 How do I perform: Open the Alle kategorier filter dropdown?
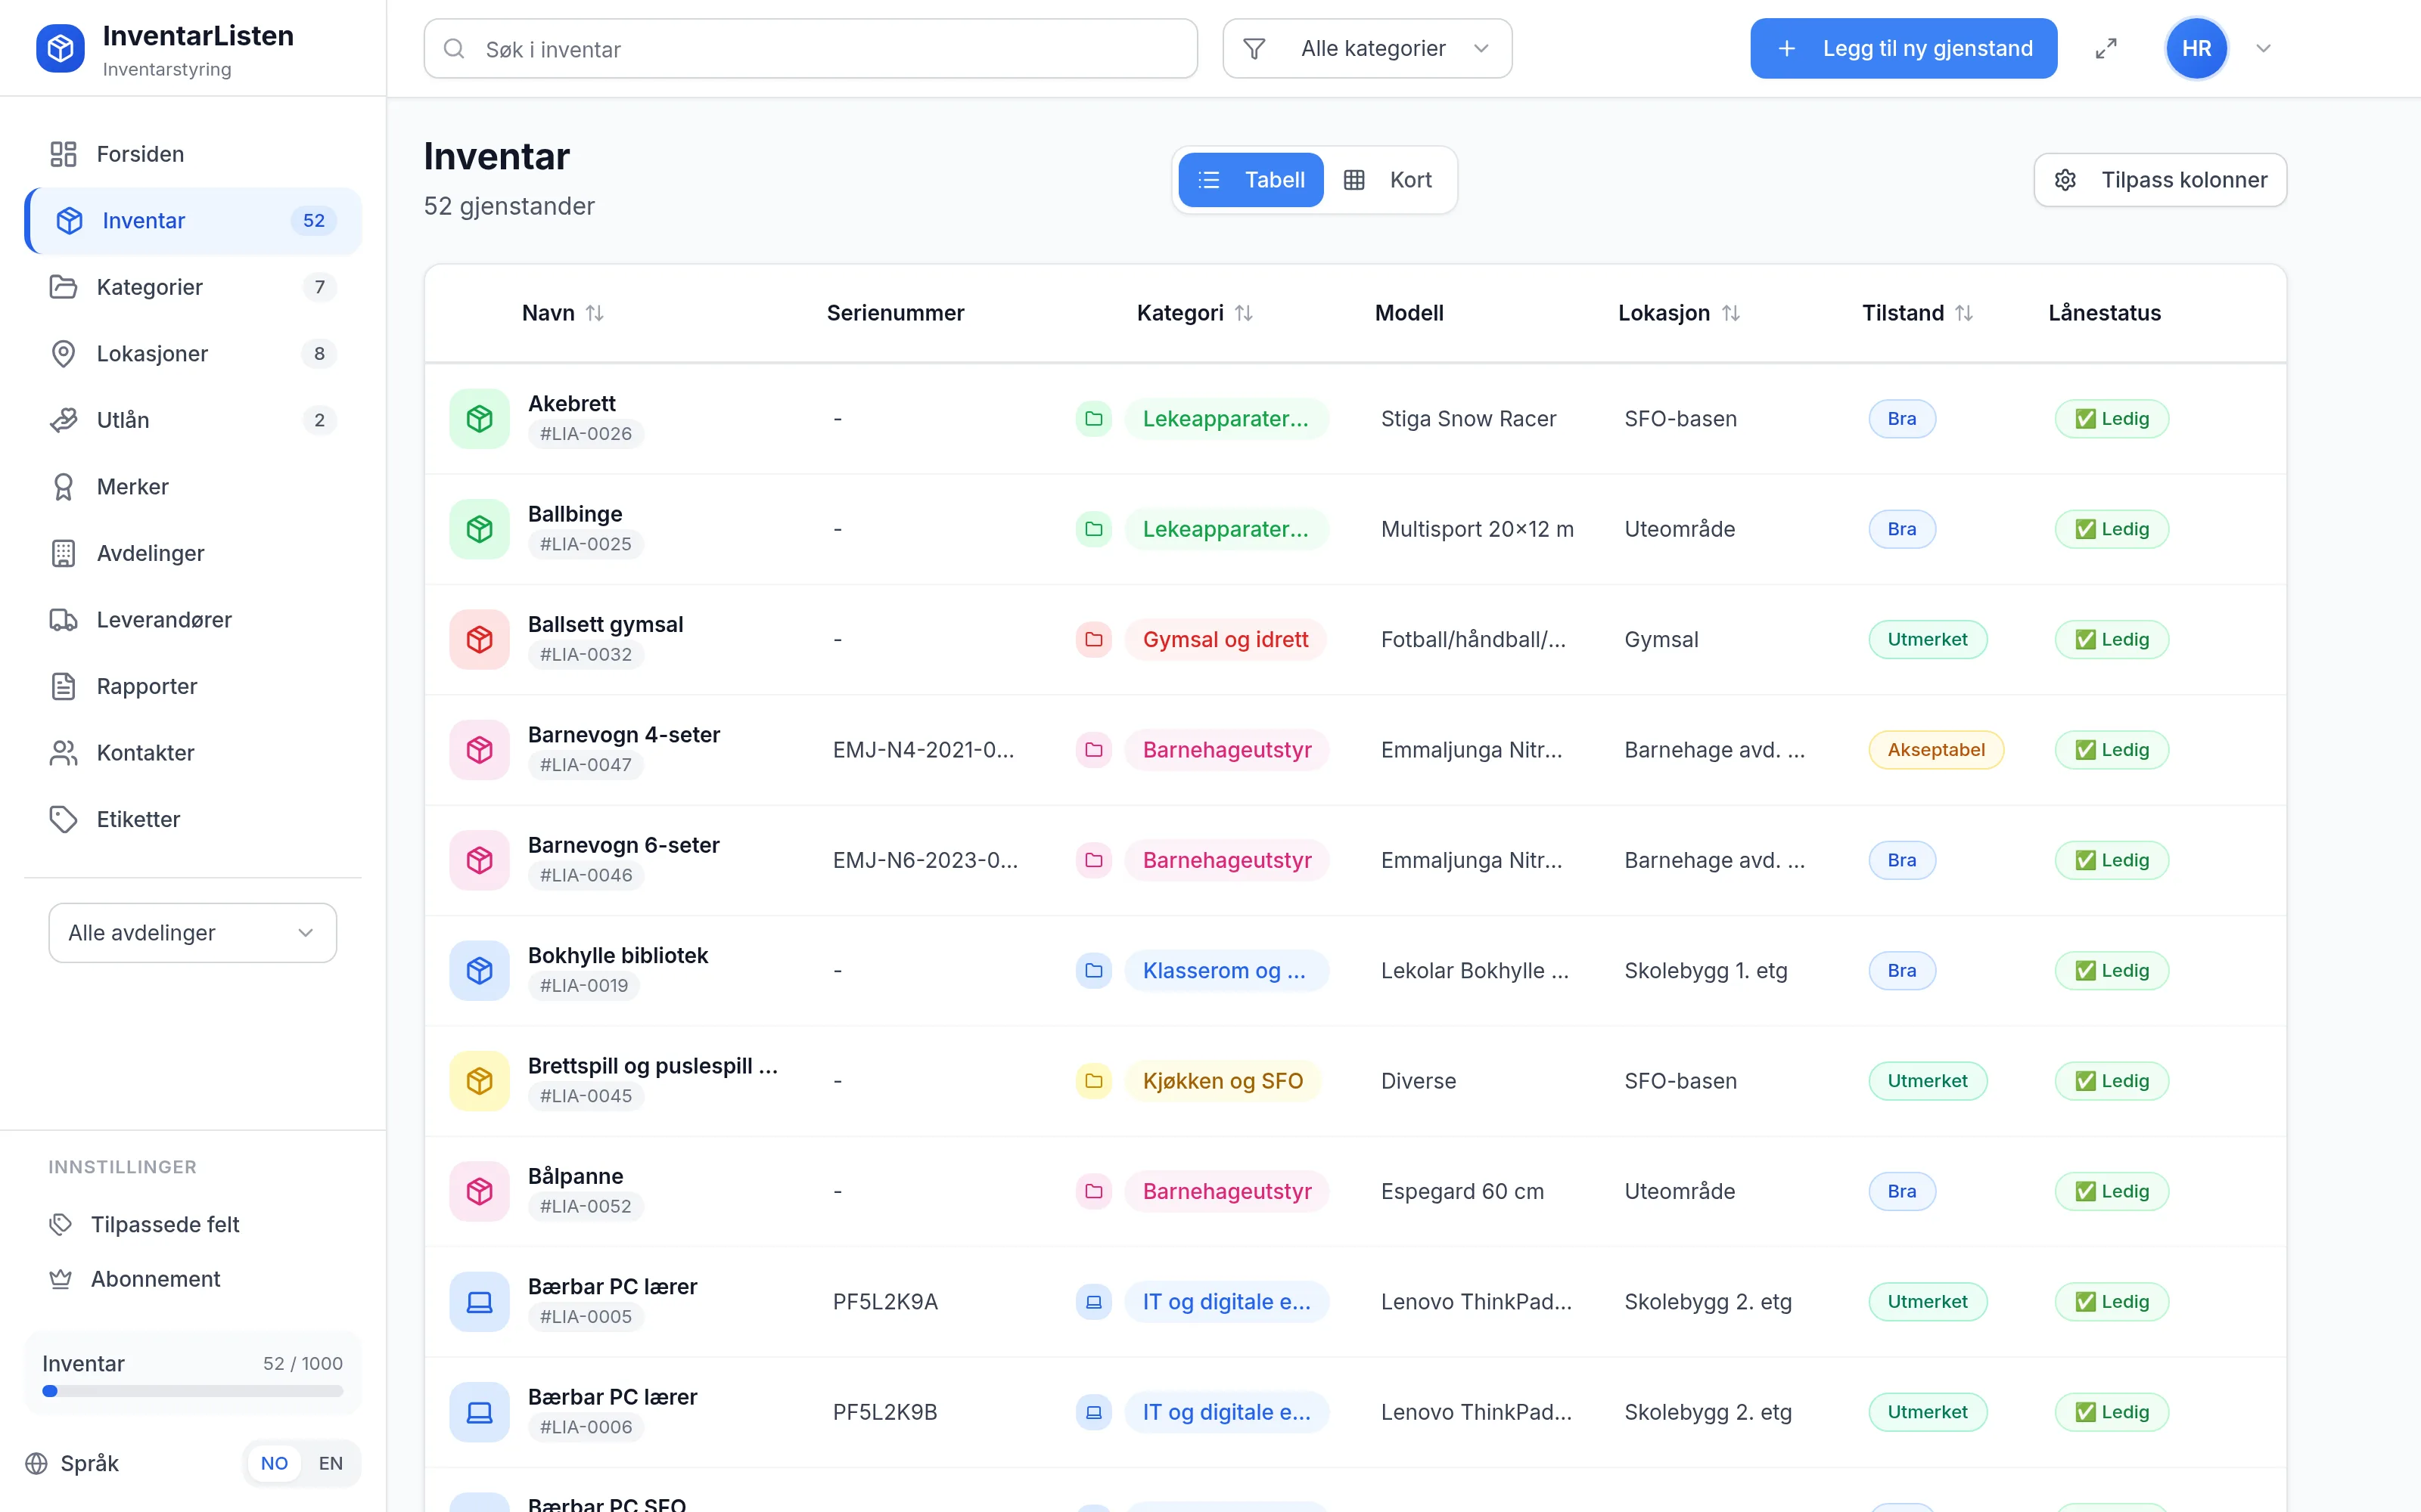click(1366, 48)
